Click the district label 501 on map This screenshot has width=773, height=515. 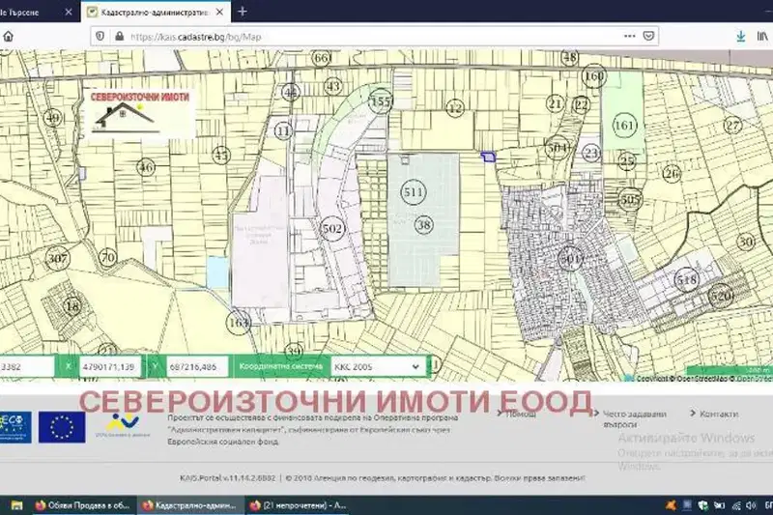coord(570,258)
